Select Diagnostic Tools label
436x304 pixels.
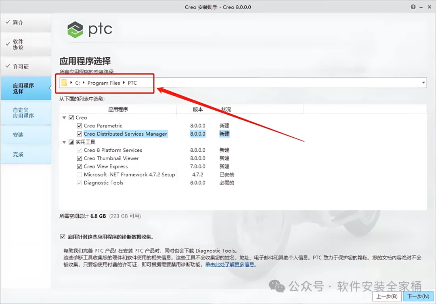click(103, 183)
